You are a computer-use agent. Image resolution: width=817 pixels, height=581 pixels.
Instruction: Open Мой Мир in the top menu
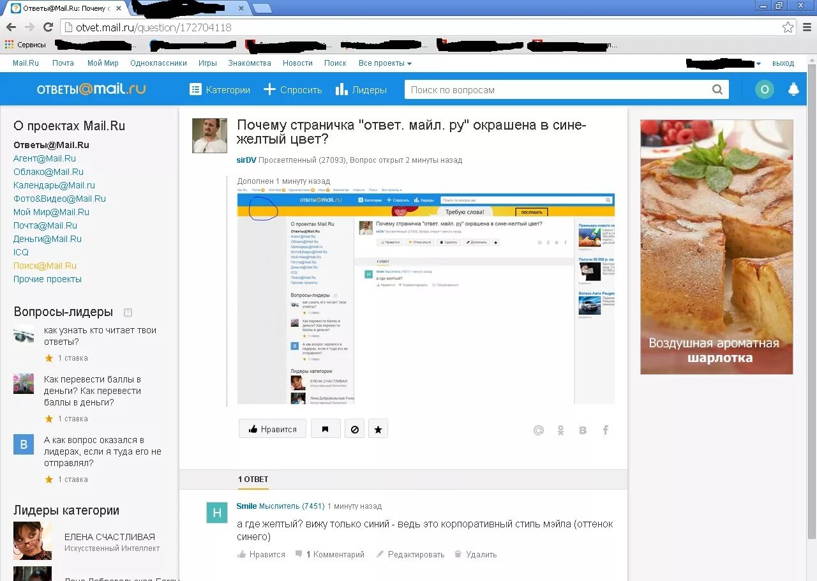[103, 63]
